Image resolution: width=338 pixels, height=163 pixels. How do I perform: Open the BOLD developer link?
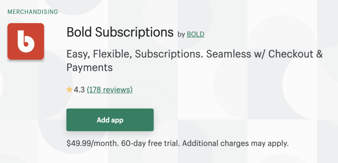point(195,34)
